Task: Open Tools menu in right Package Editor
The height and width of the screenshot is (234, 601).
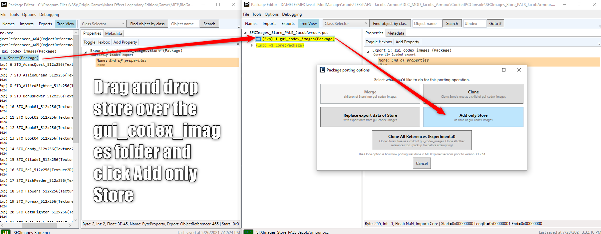Action: tap(257, 14)
